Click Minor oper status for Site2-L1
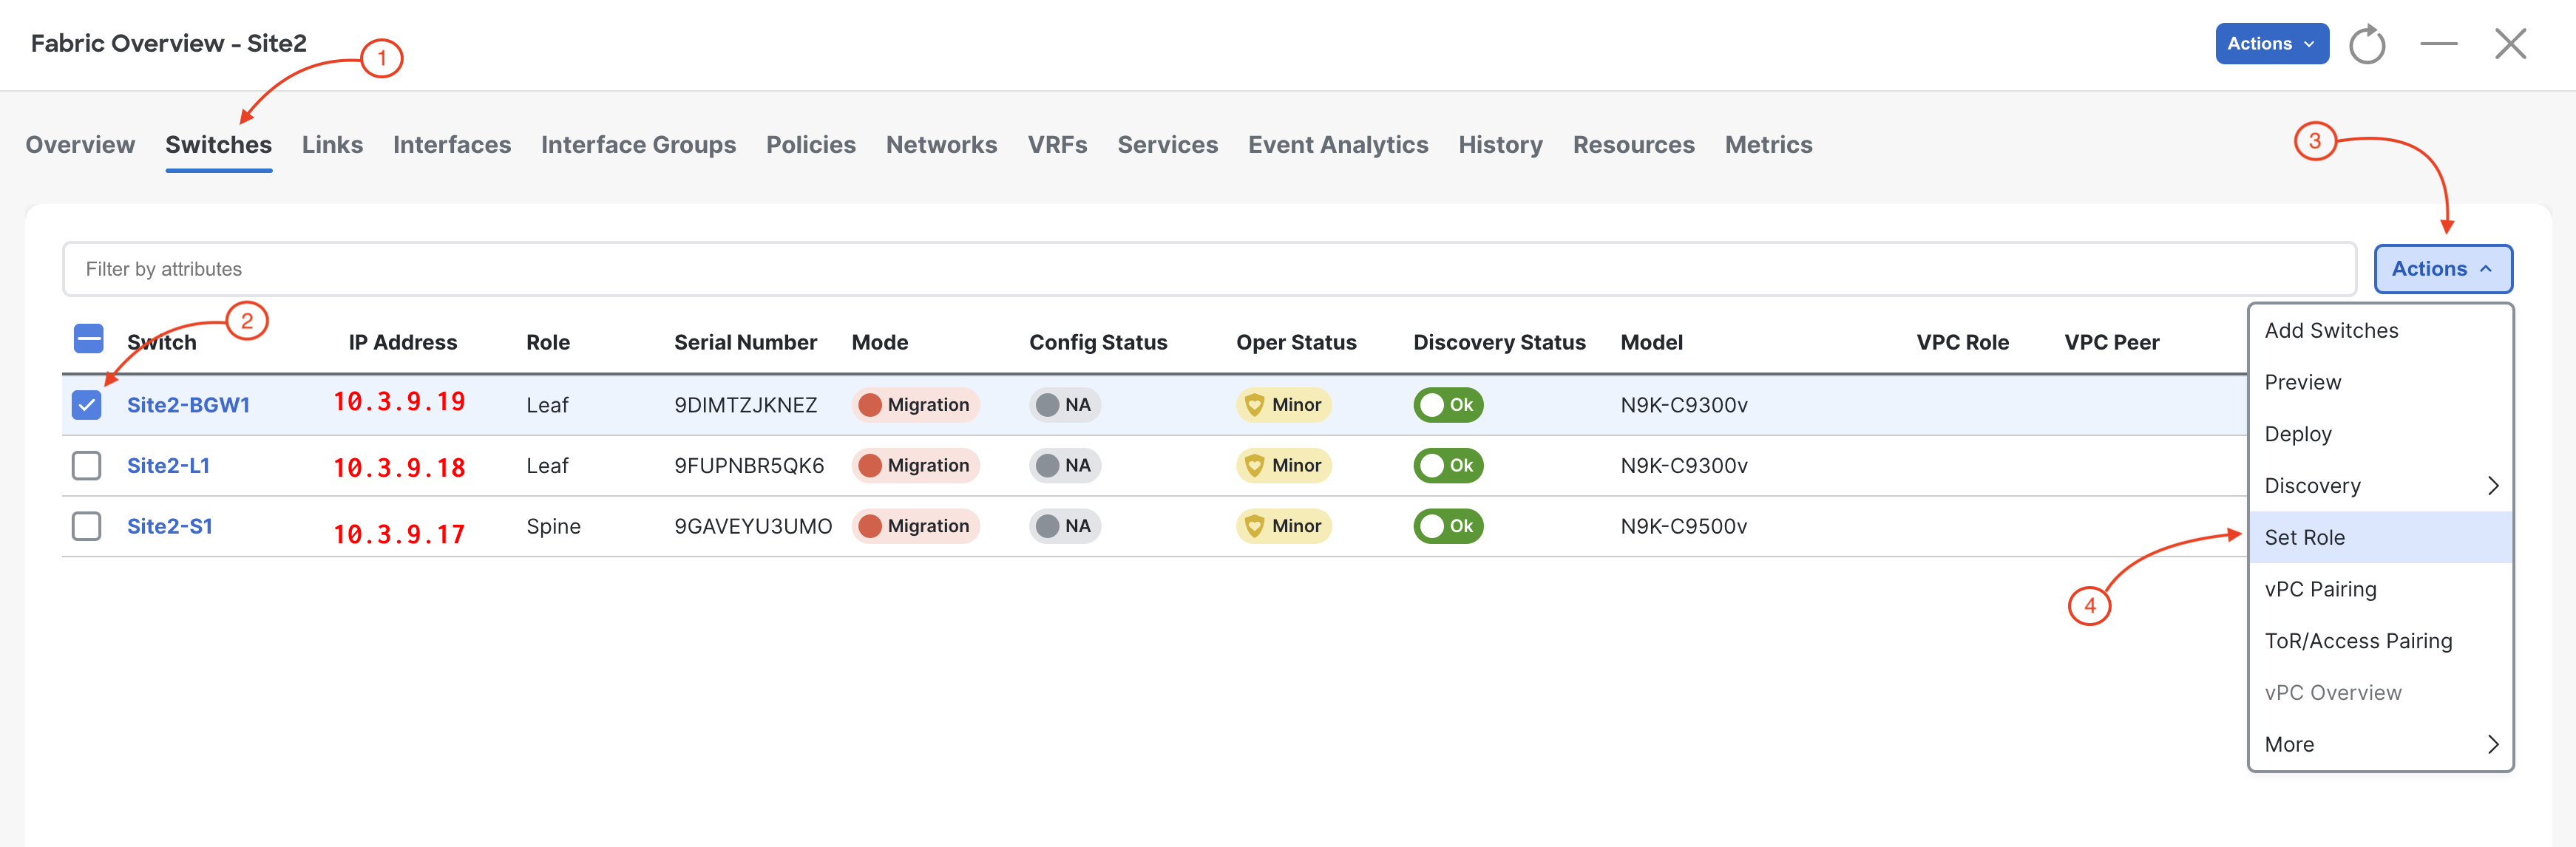This screenshot has width=2576, height=847. tap(1283, 466)
